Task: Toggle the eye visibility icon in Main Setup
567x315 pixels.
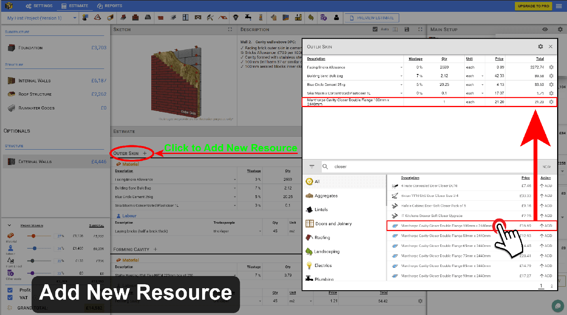Action: pos(545,30)
